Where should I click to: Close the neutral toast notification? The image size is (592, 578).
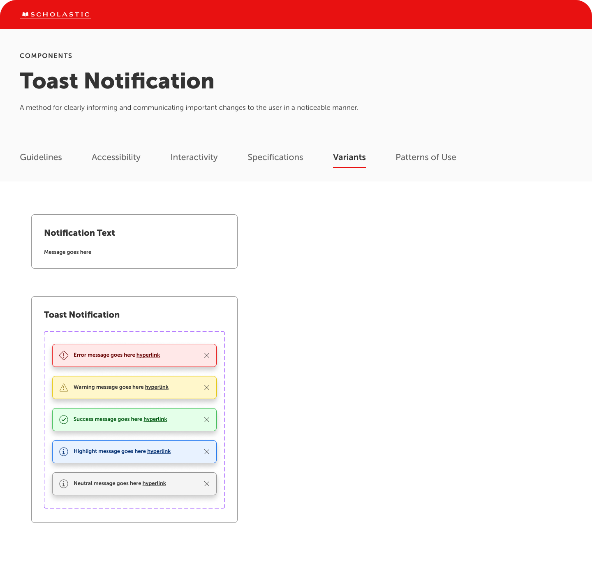point(207,484)
